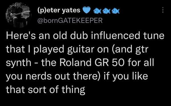
Task: Click the word "thing" ending the tweet
Action: click(x=73, y=90)
